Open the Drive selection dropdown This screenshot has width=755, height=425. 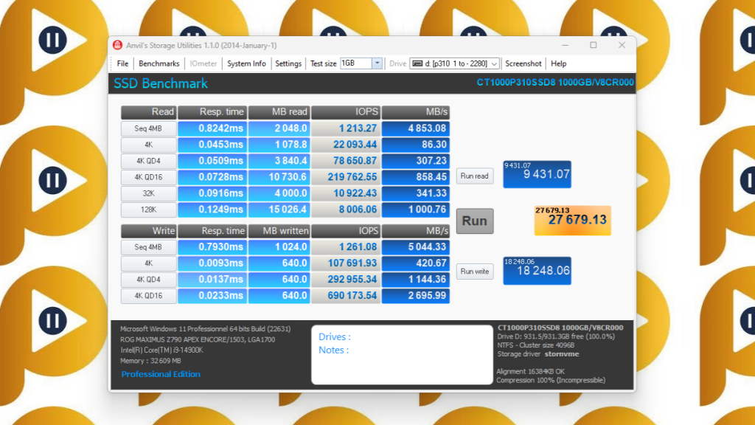tap(494, 63)
